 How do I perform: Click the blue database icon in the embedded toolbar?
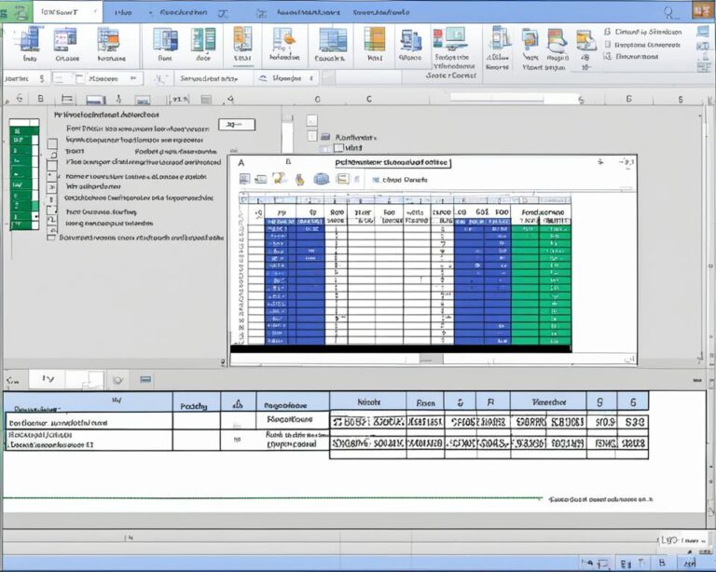pos(321,178)
